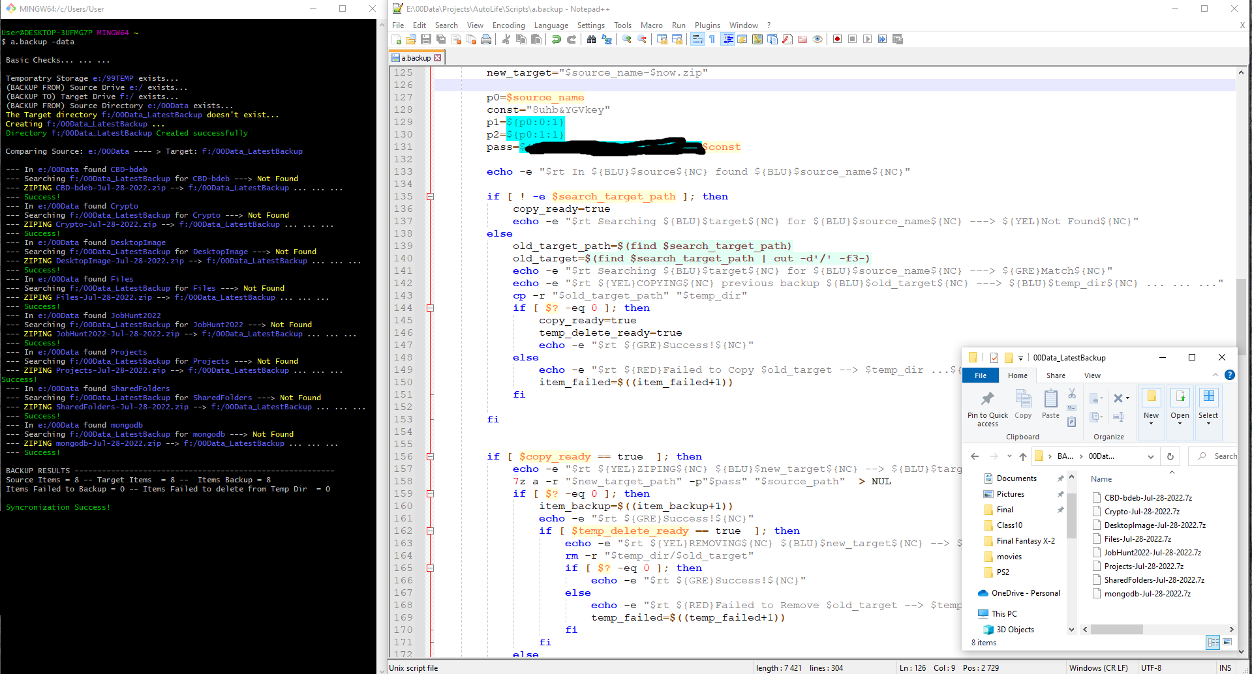Viewport: 1252px width, 674px height.
Task: Click the Open file icon in Notepad++
Action: click(411, 39)
